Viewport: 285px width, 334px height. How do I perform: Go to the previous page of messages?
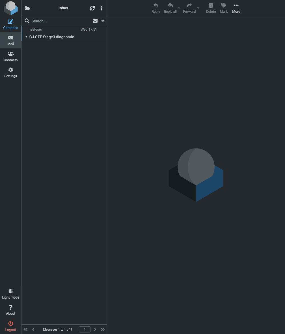pyautogui.click(x=33, y=329)
